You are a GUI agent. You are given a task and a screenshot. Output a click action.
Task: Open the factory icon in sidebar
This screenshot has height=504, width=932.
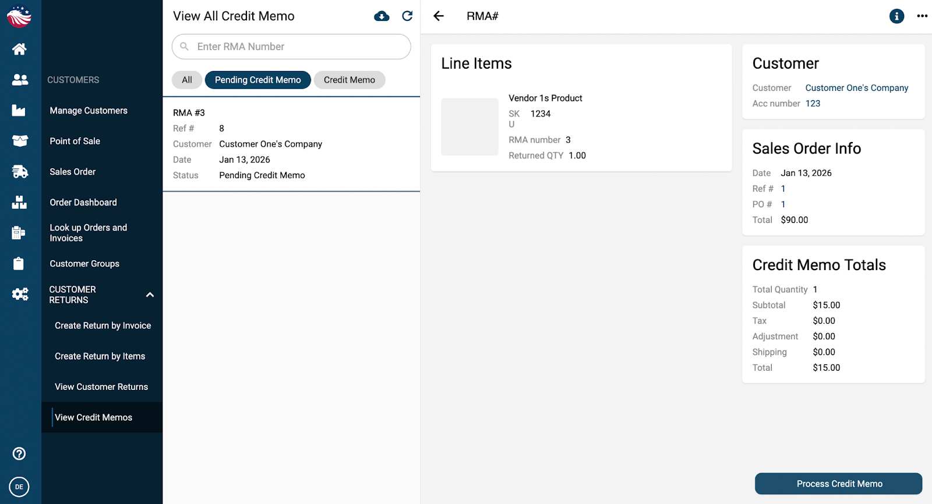pos(19,111)
